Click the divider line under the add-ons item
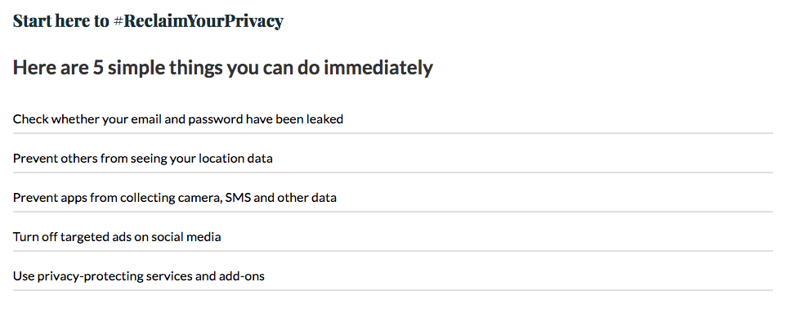Screen dimensions: 796x327 392,290
